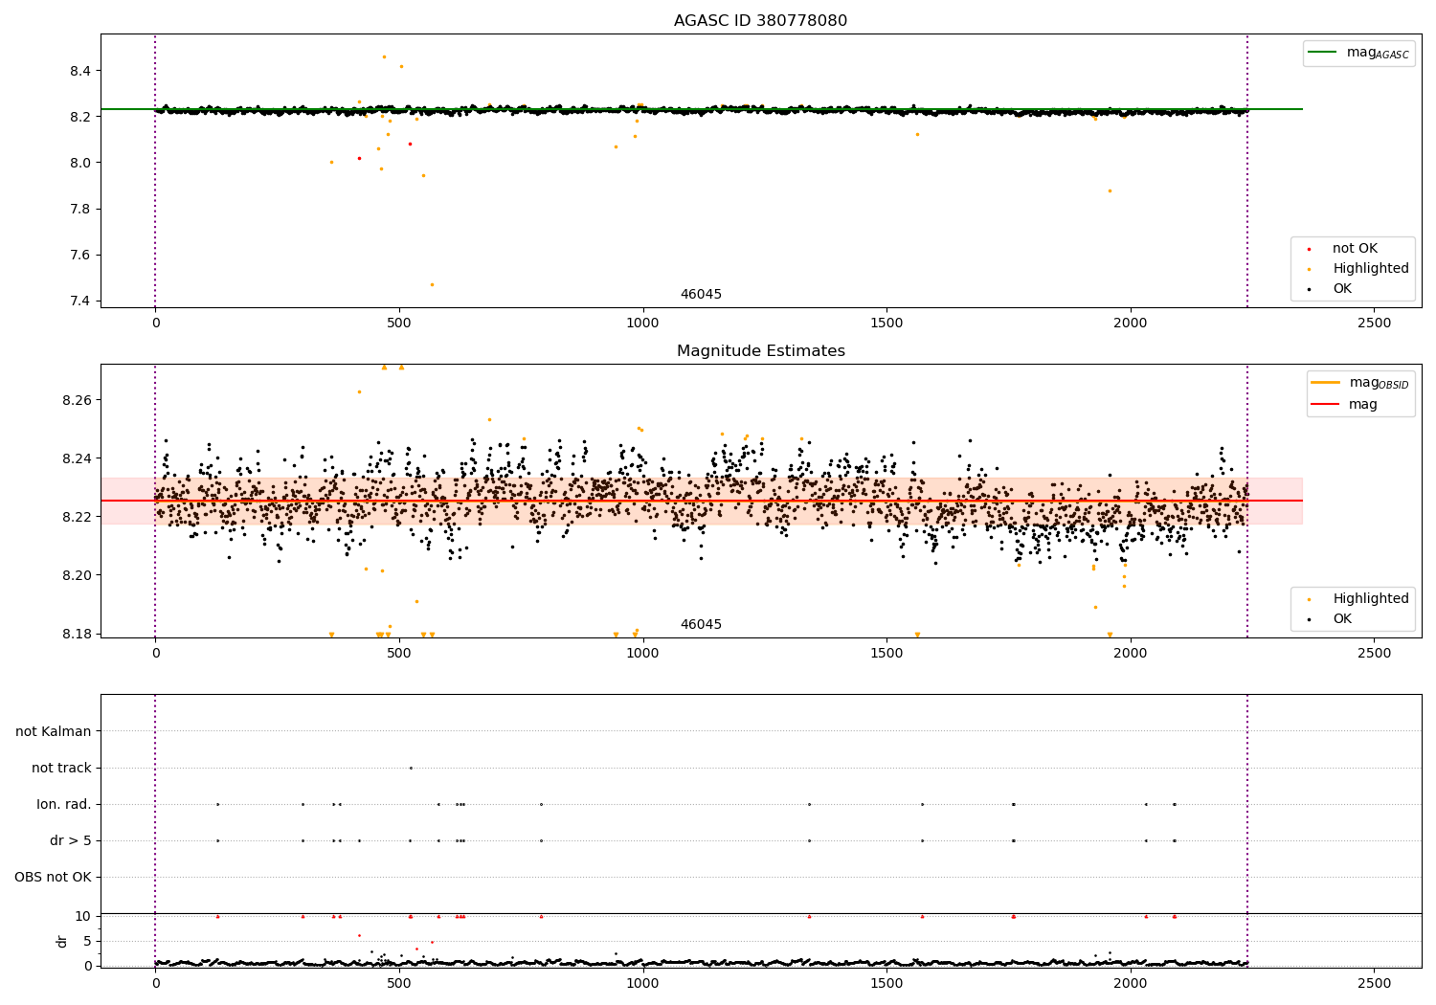Click the 1000 x-axis tick of the top plot

click(642, 323)
